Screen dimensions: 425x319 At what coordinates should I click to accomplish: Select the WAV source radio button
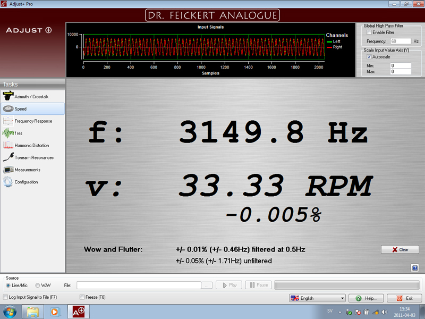click(38, 286)
